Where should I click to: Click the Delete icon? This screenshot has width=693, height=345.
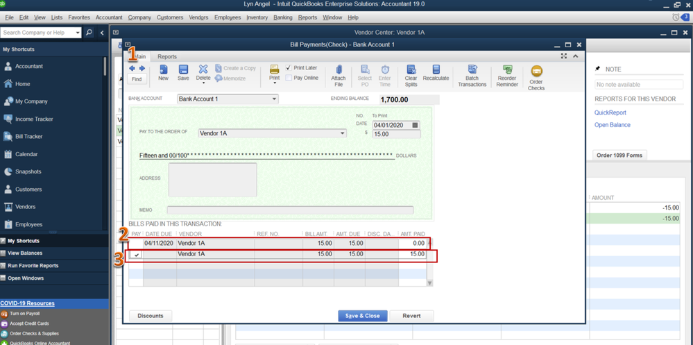click(x=203, y=69)
